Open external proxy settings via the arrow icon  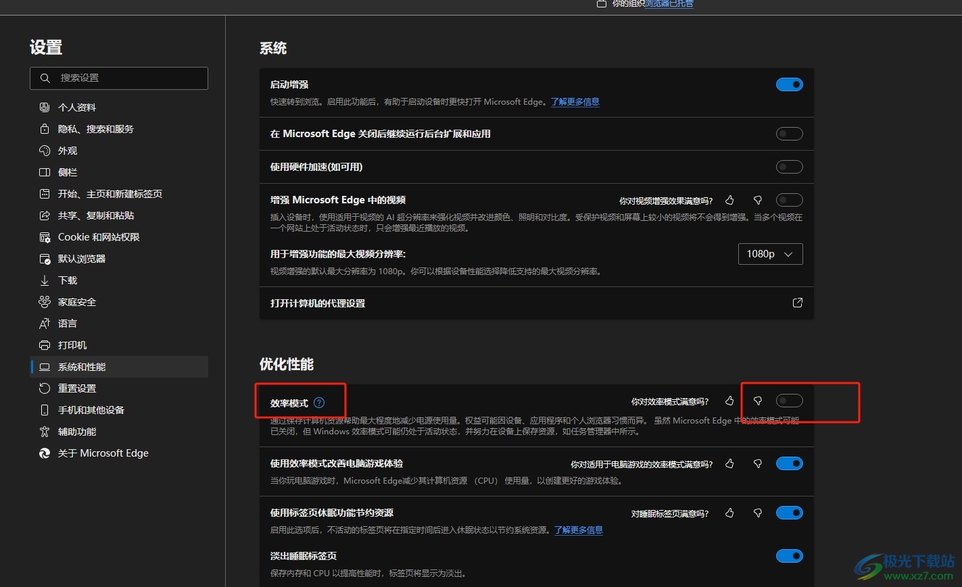(798, 303)
